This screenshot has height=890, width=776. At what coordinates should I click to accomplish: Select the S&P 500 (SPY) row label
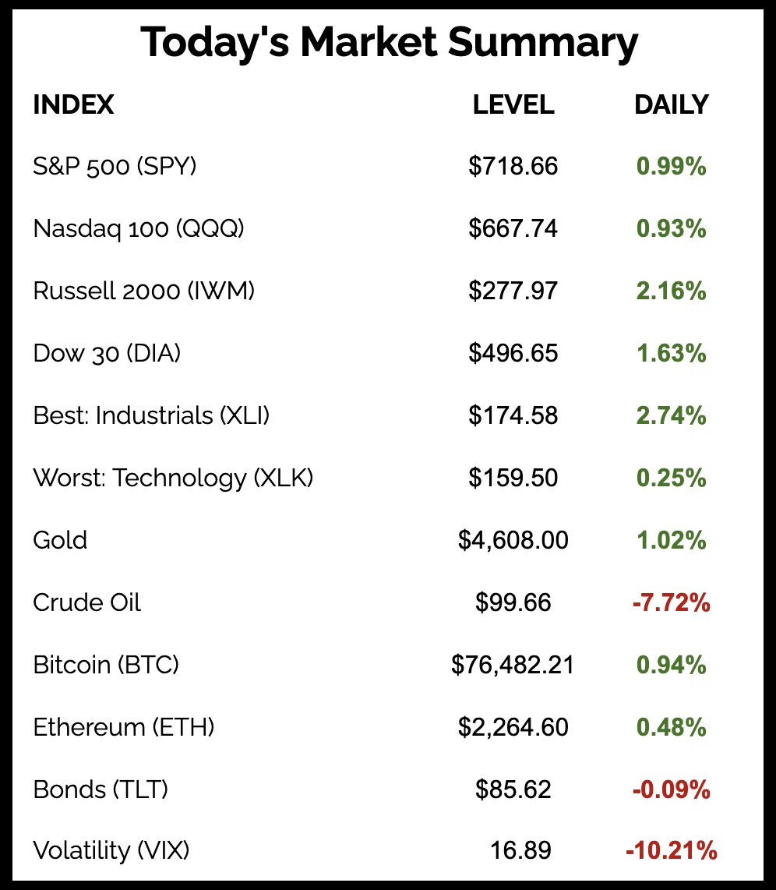115,166
